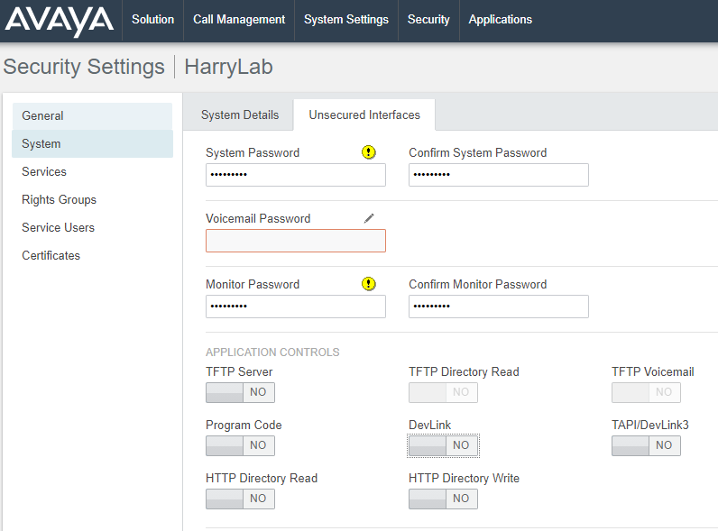Screen dimensions: 718x531
Task: Open Certificates in the sidebar
Action: [93, 255]
